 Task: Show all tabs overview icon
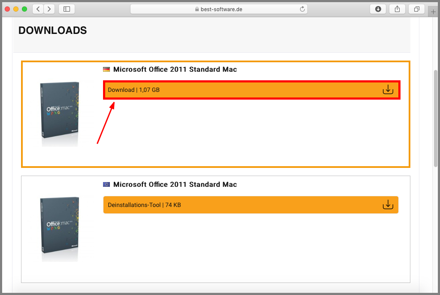[417, 9]
